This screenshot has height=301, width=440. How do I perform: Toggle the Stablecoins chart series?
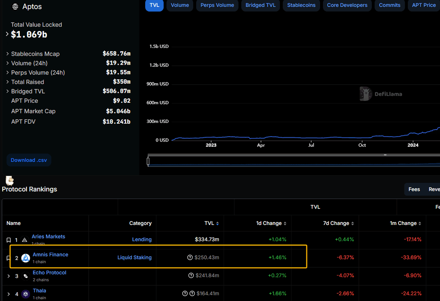(301, 5)
